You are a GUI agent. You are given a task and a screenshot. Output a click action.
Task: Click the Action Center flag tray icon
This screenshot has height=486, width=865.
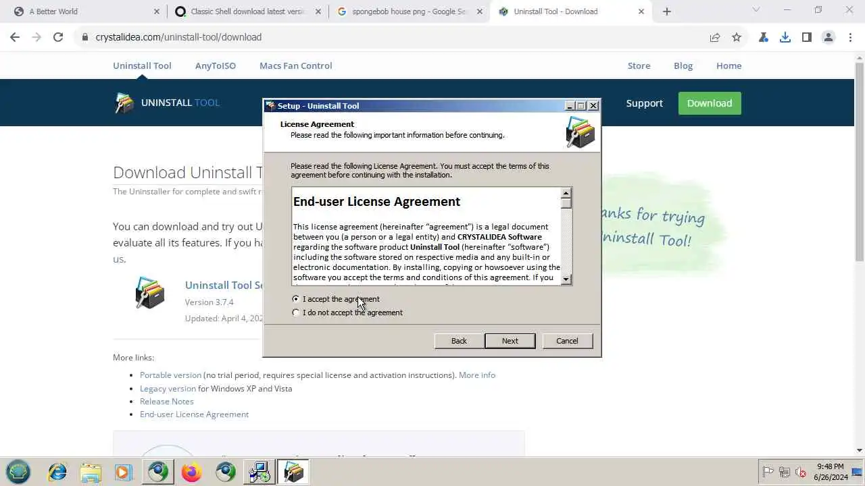[x=768, y=472]
